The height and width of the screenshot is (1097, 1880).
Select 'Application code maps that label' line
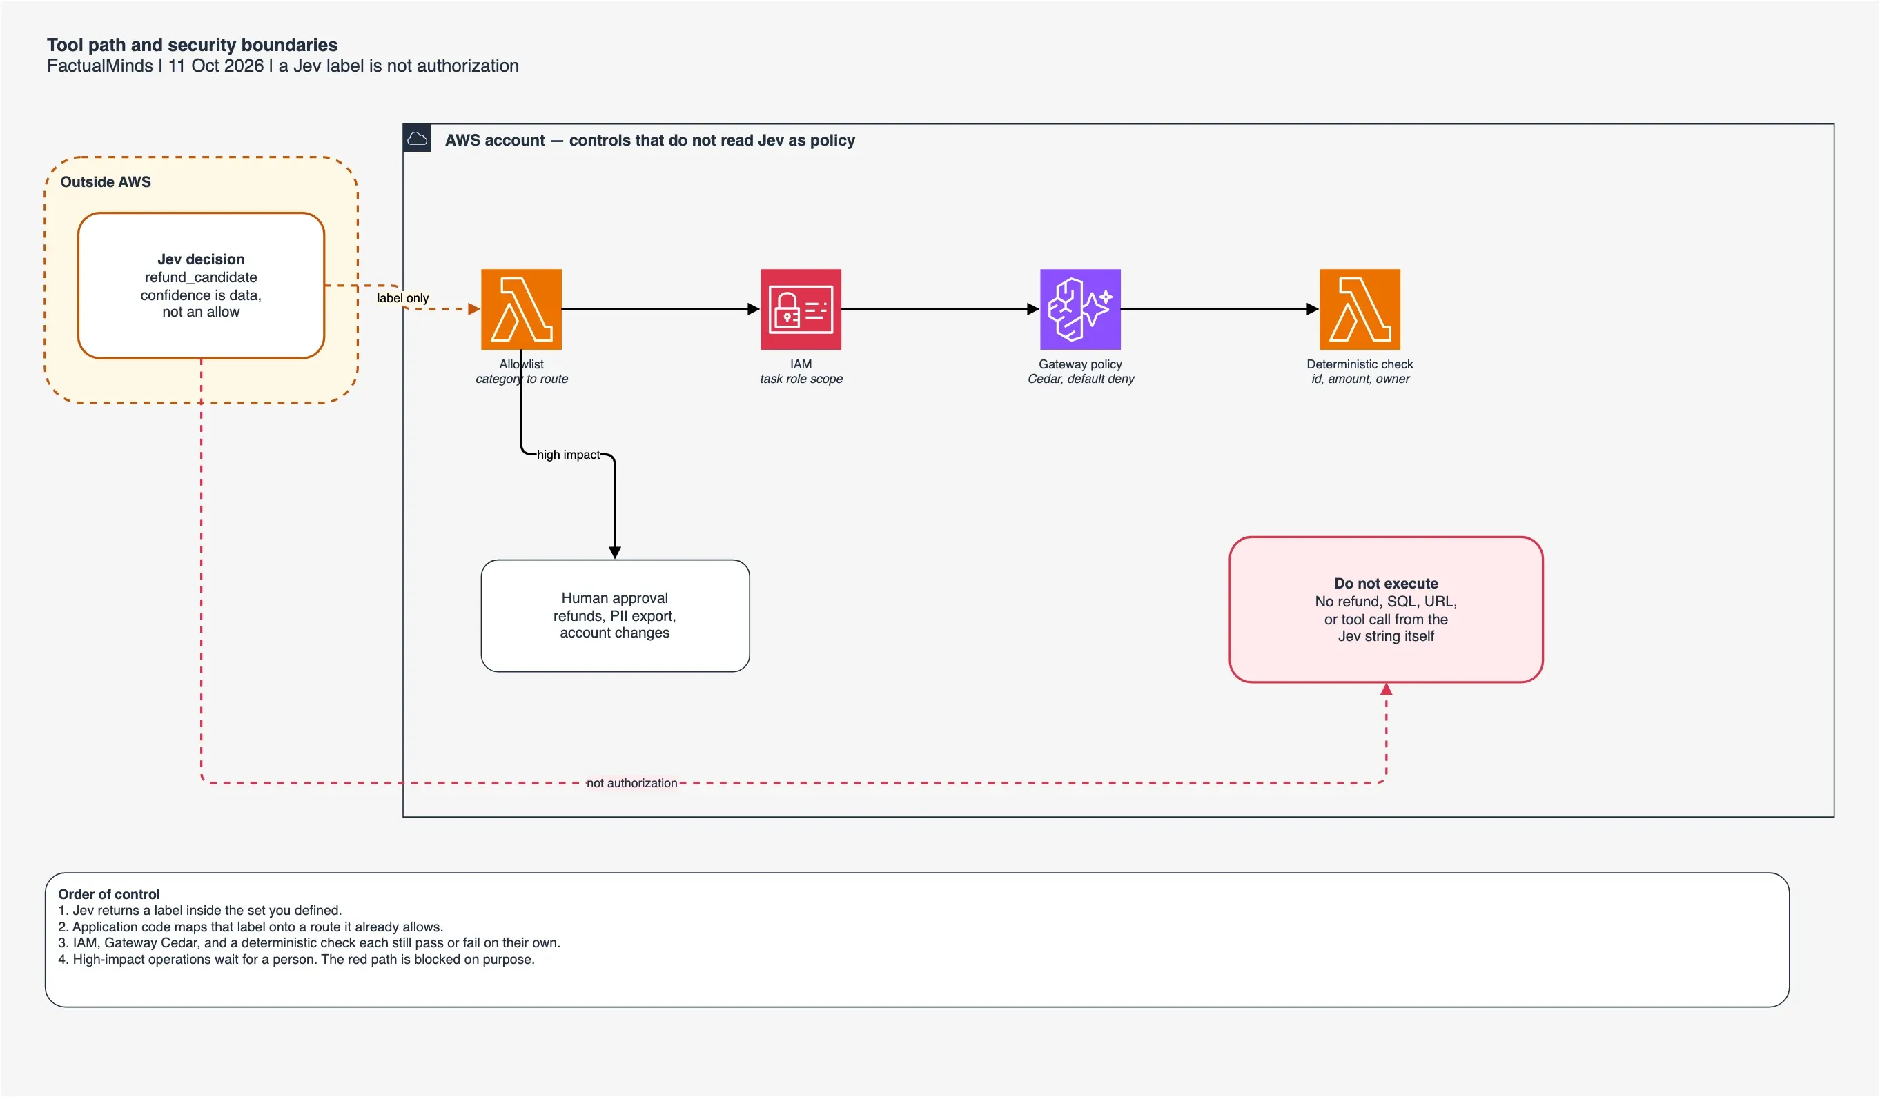coord(250,926)
